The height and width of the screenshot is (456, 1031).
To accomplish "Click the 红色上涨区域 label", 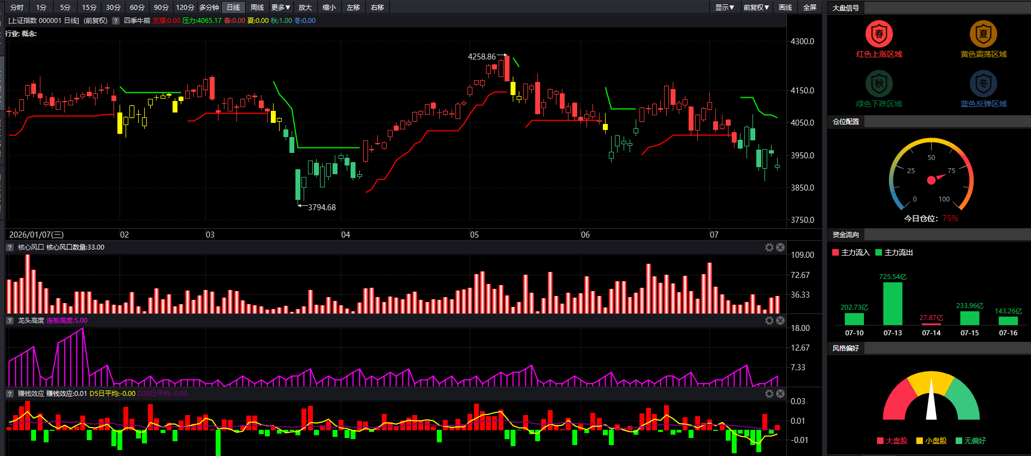I will (879, 54).
